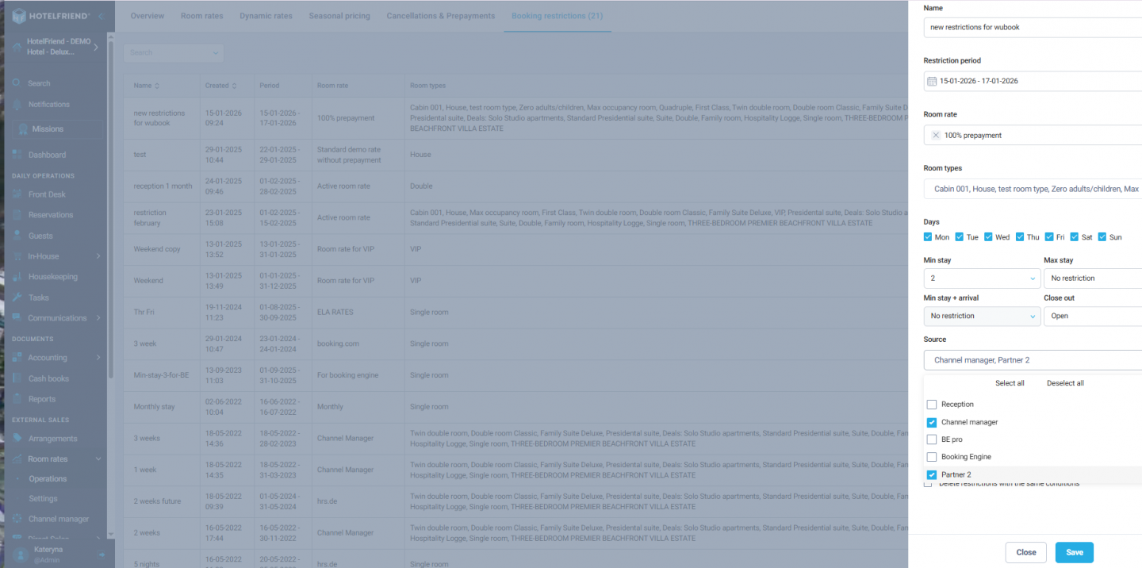The width and height of the screenshot is (1142, 568).
Task: Uncheck the Channel manager source checkbox
Action: (932, 422)
